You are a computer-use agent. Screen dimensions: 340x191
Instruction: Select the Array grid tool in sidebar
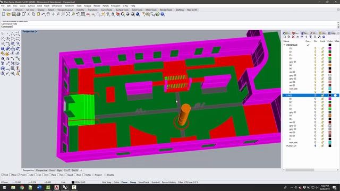[x=13, y=68]
